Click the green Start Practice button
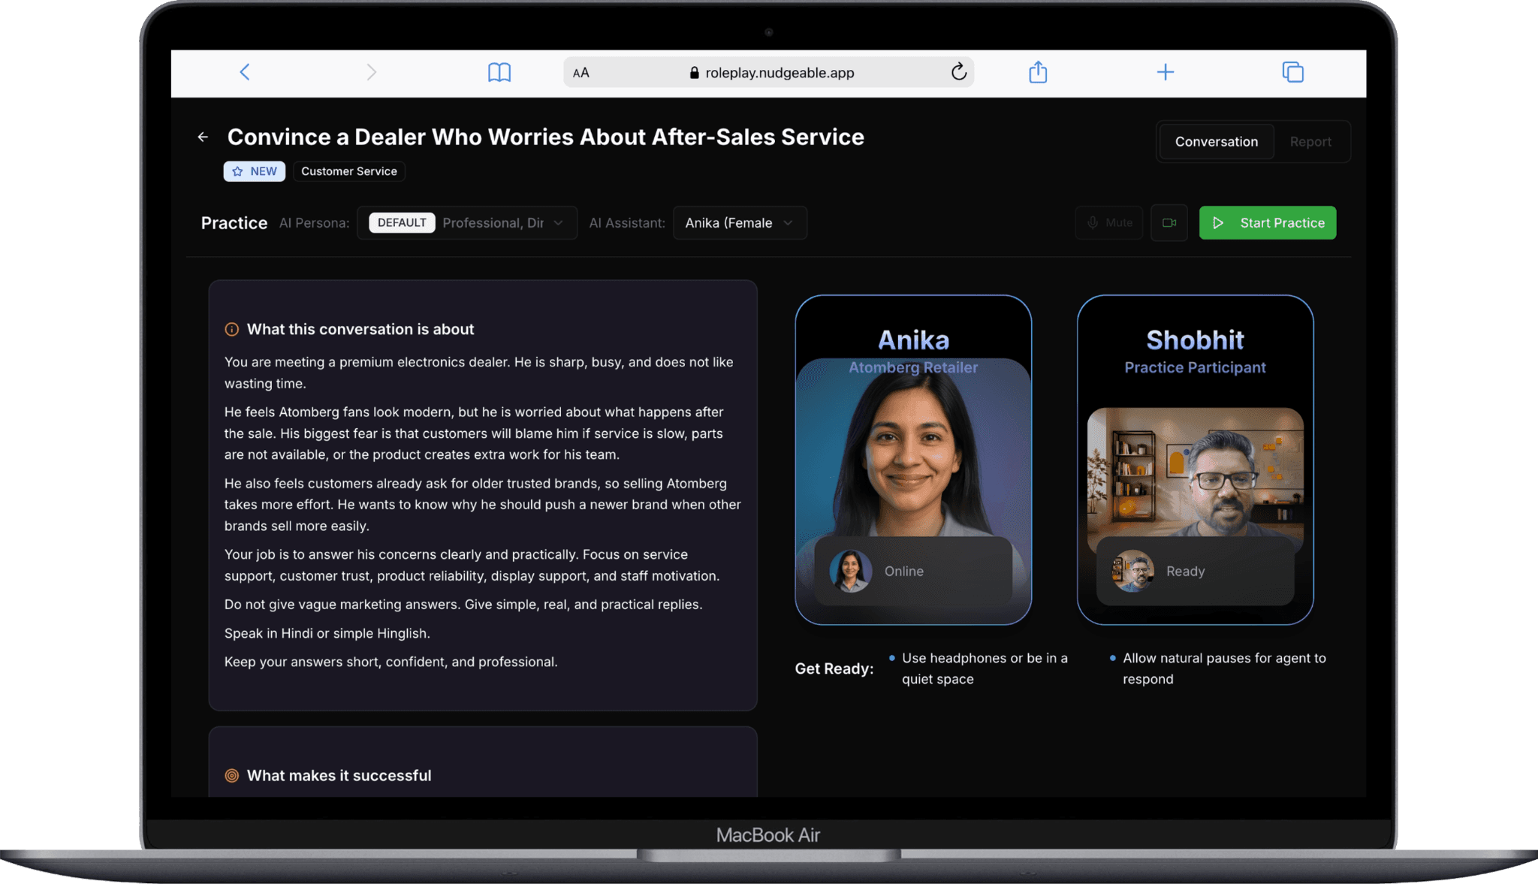 click(1268, 223)
